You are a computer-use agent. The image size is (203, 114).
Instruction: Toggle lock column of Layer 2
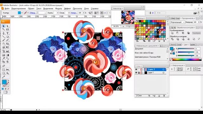pyautogui.click(x=139, y=70)
